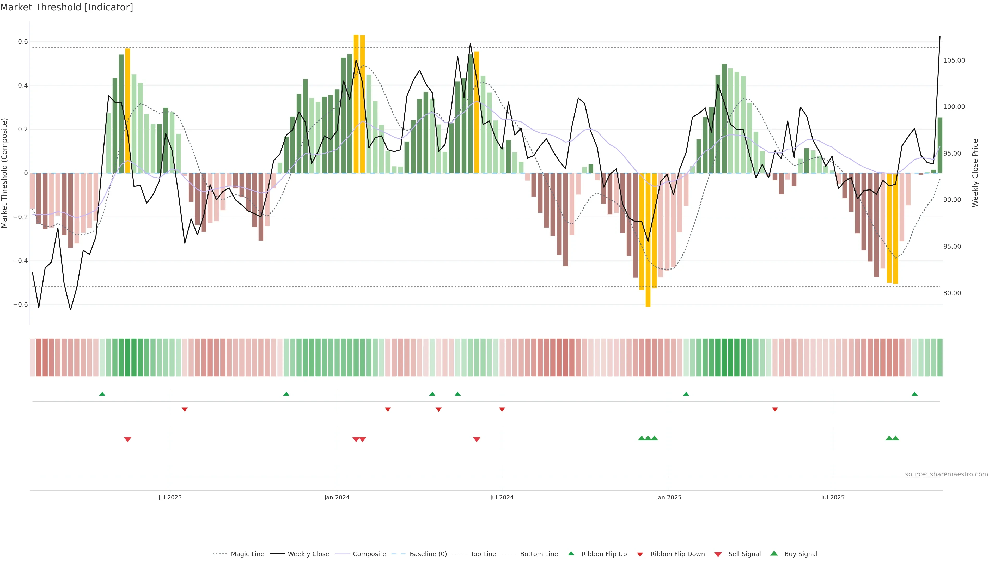Image resolution: width=1001 pixels, height=563 pixels.
Task: Click the Weekly Close Price axis label
Action: [x=975, y=173]
